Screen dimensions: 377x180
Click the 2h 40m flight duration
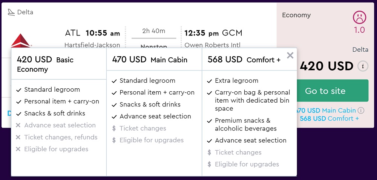153,31
